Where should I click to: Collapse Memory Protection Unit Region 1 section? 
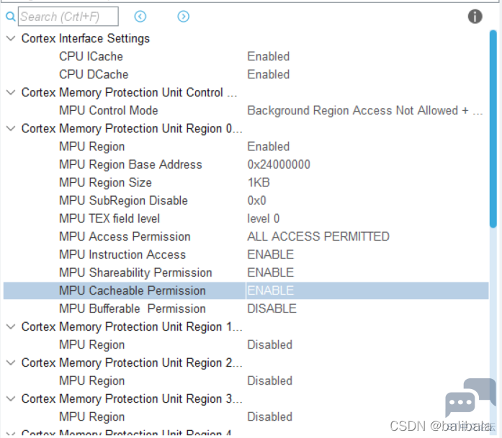(x=11, y=326)
